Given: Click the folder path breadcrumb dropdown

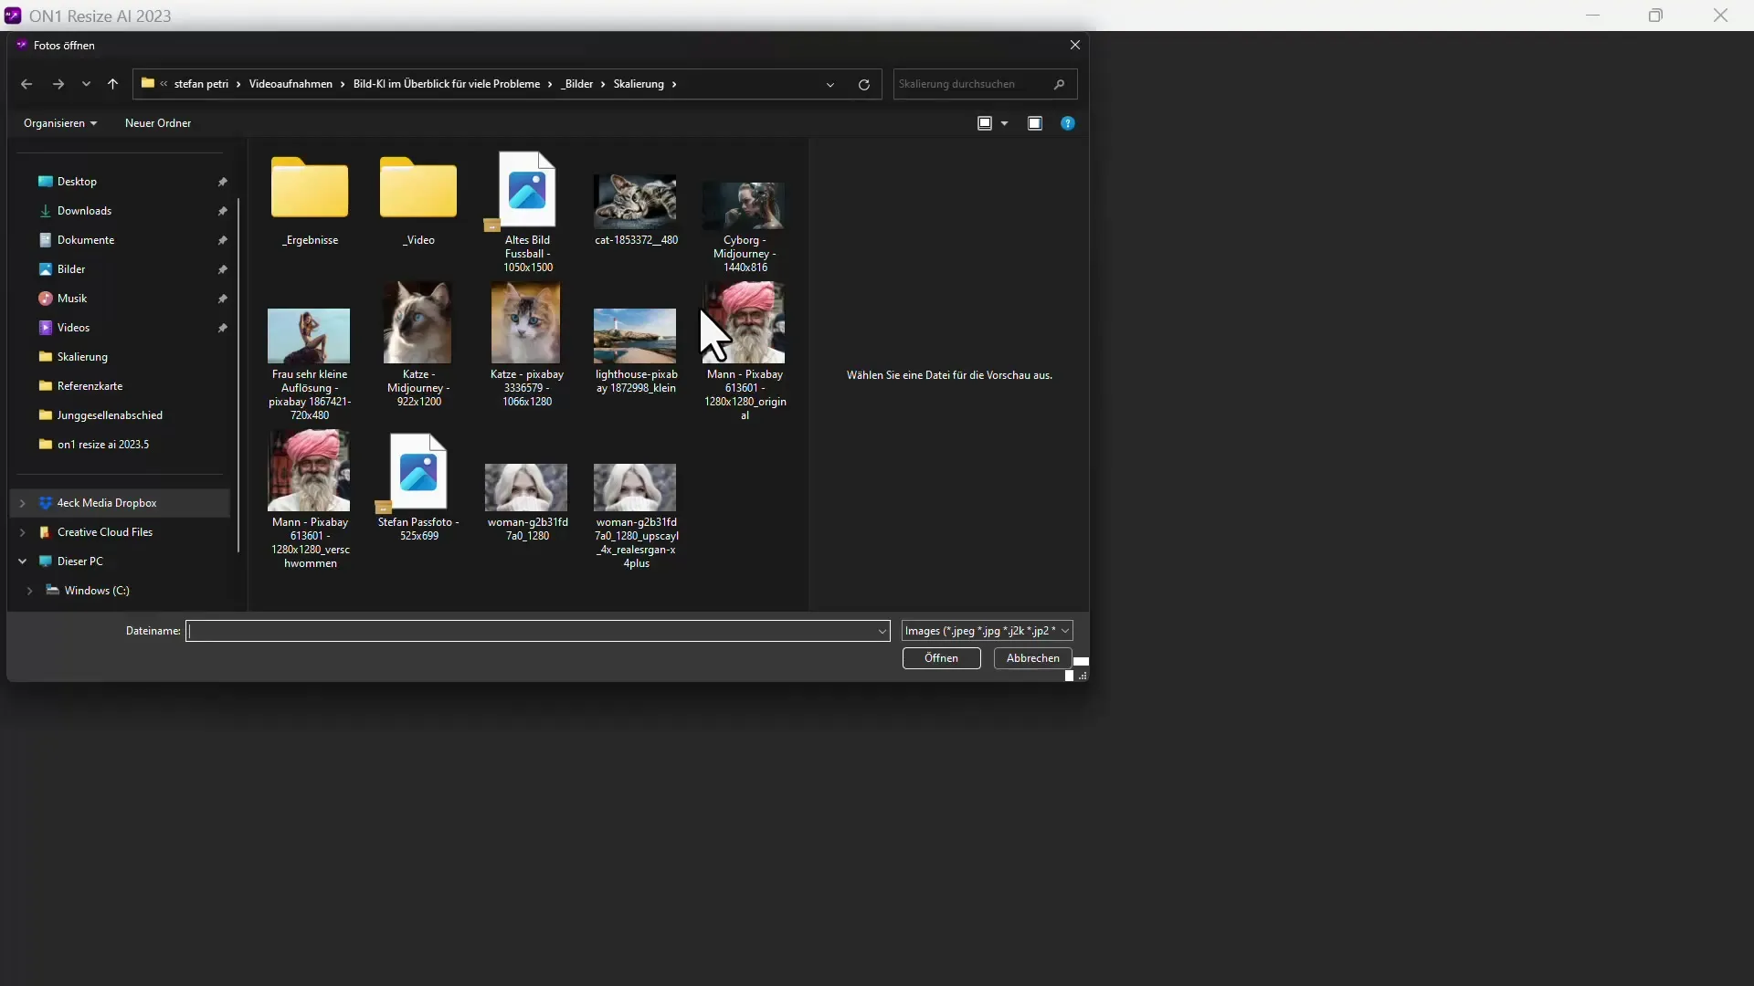Looking at the screenshot, I should 831,83.
